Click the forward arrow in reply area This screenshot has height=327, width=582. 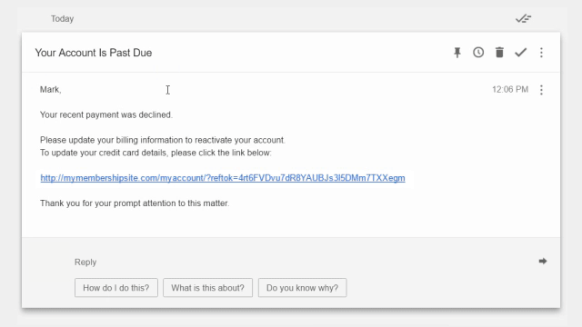[x=543, y=262]
